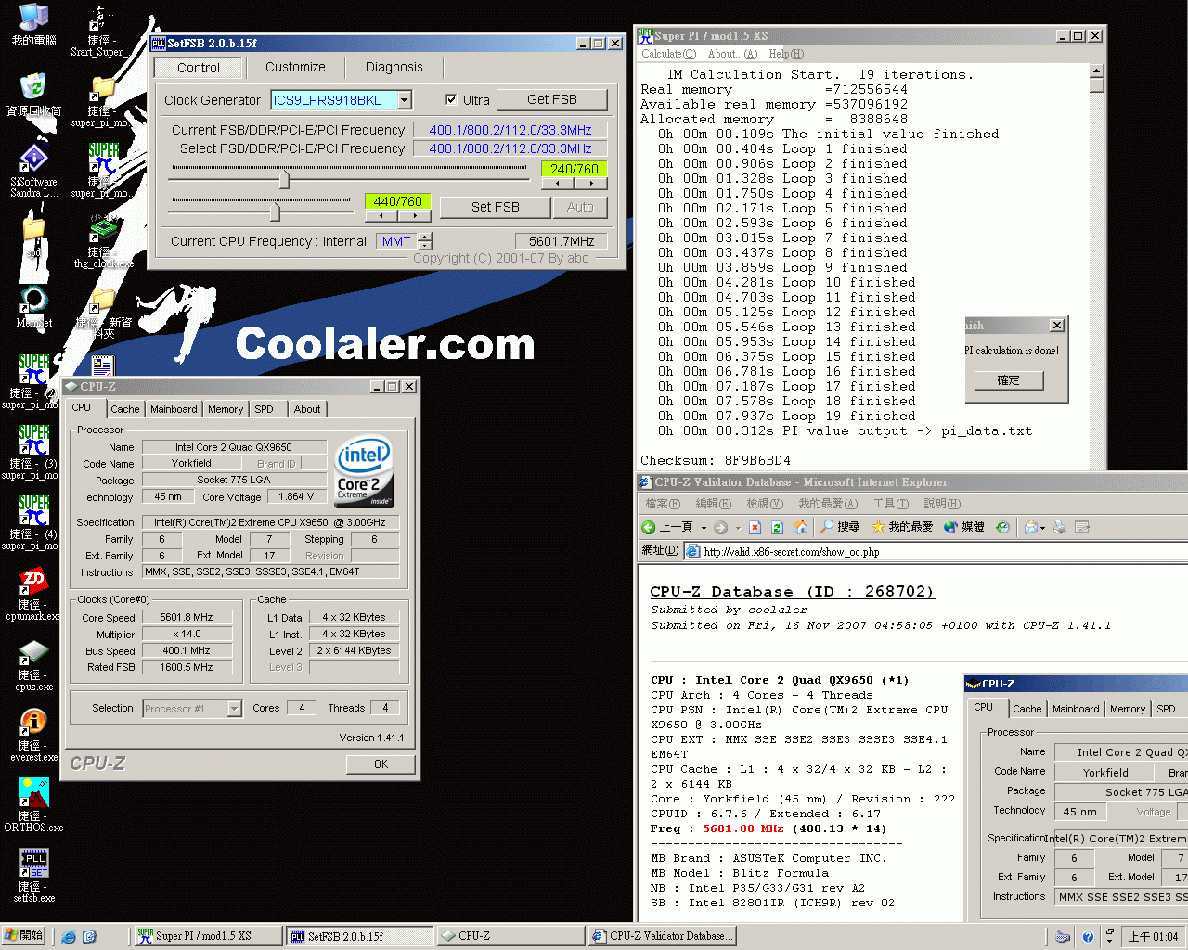This screenshot has height=950, width=1188.
Task: Click the Set FSB button
Action: pos(496,207)
